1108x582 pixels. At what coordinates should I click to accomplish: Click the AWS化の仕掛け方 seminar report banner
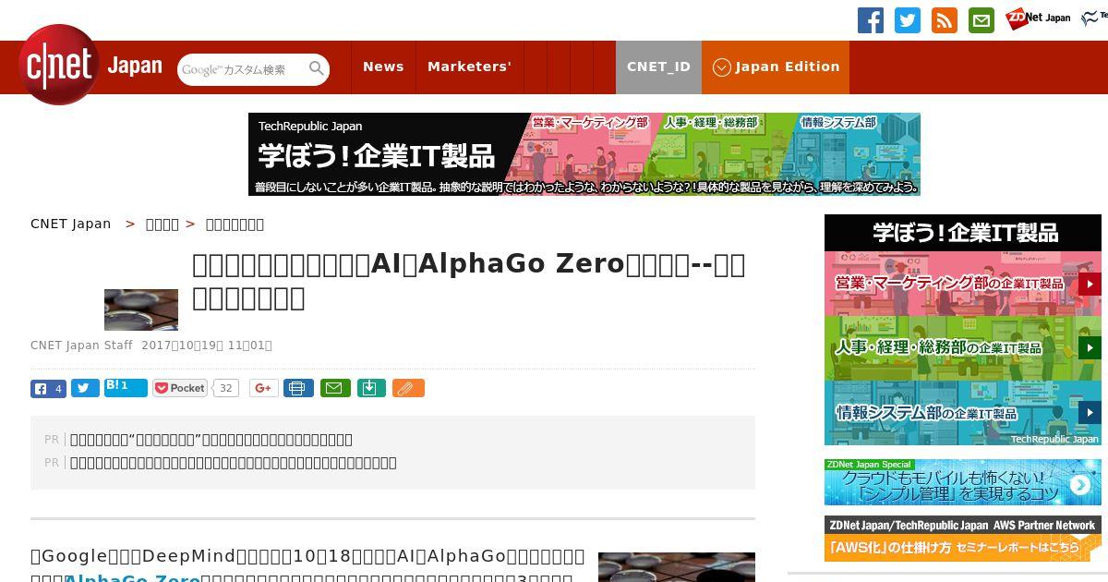click(x=963, y=539)
